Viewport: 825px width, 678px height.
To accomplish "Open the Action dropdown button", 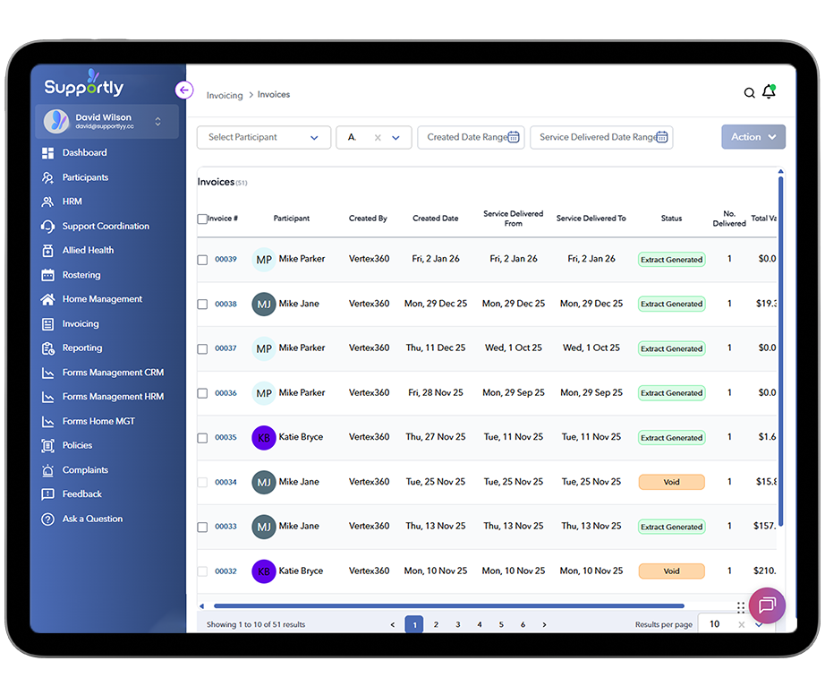I will (753, 136).
